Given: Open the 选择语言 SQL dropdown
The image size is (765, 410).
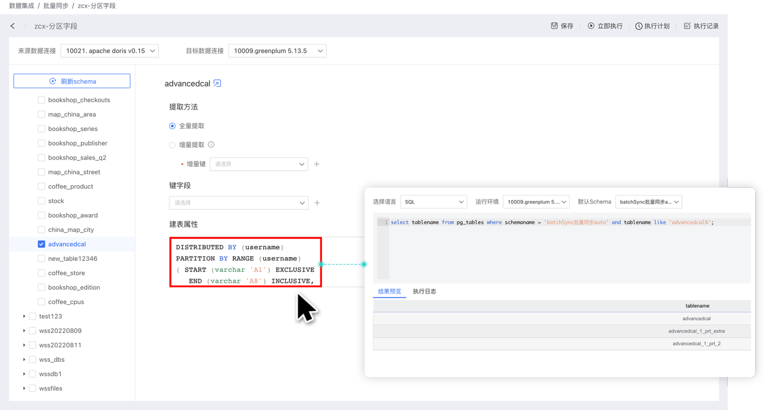Looking at the screenshot, I should coord(433,202).
